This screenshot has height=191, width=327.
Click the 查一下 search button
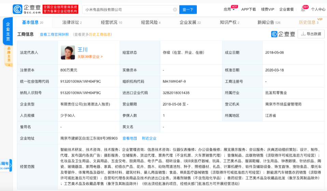(188, 10)
